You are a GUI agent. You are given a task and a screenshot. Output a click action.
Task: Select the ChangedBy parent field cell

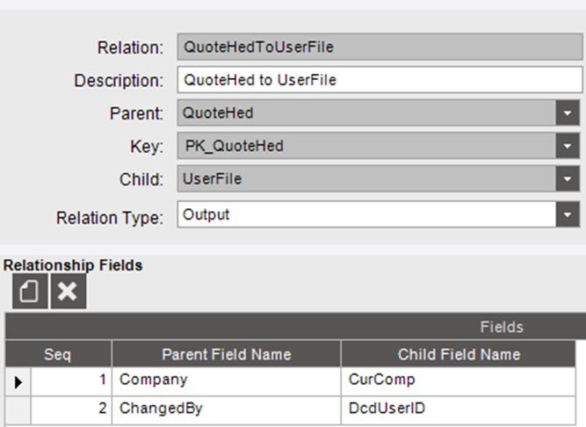pyautogui.click(x=227, y=409)
